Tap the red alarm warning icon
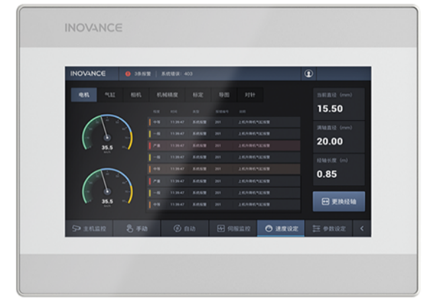437x302 pixels. pos(128,74)
